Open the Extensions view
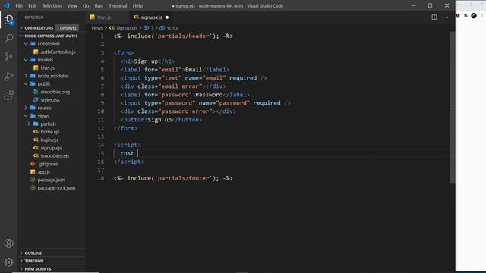Screen dimensions: 486x273 [x=8, y=96]
